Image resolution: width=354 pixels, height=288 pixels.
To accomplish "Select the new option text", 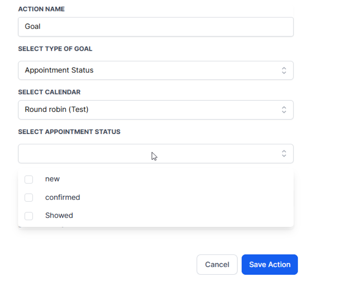I will [x=52, y=179].
